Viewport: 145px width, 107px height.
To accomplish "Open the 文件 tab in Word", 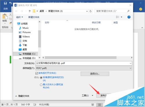I will click(6, 9).
